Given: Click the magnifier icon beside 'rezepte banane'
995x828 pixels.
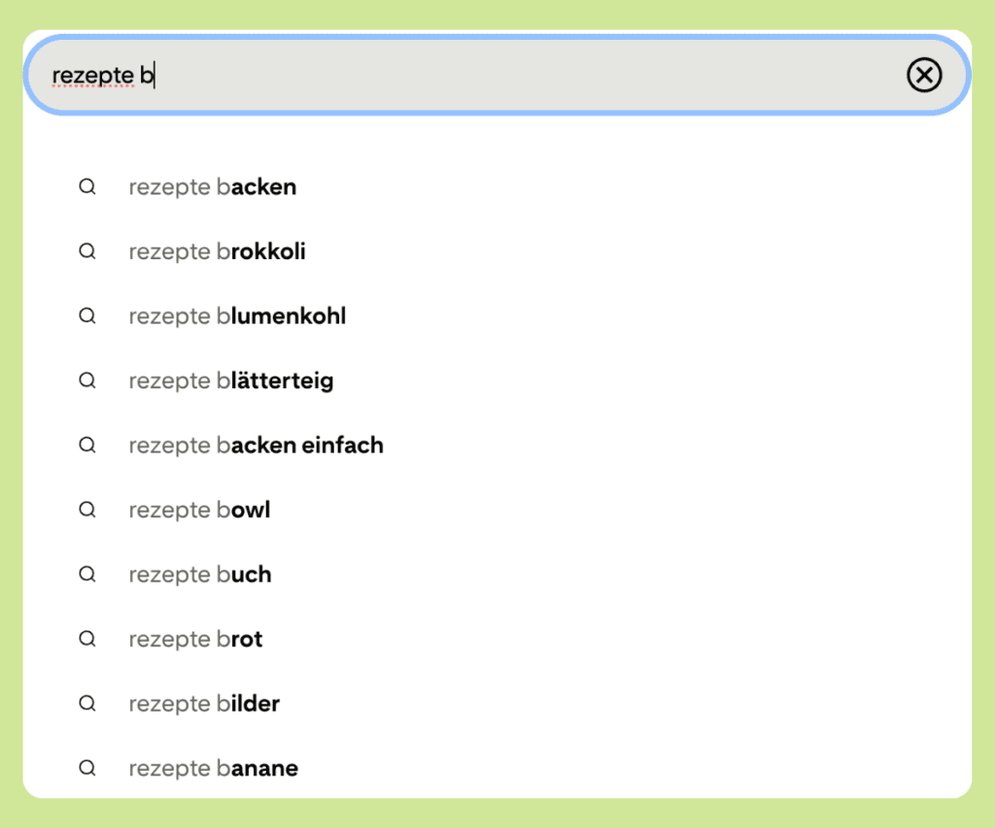Looking at the screenshot, I should coord(87,768).
